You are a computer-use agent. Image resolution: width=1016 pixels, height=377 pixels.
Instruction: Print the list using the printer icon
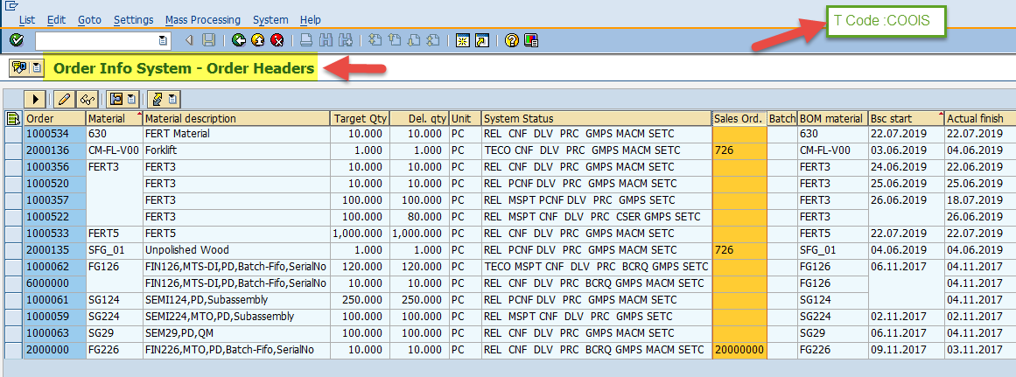pos(305,40)
